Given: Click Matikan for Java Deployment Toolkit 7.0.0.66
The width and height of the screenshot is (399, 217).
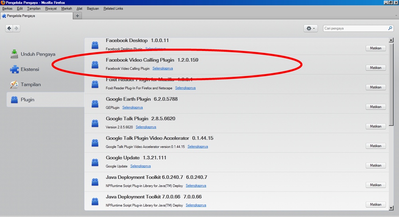Looking at the screenshot, I should point(375,204).
